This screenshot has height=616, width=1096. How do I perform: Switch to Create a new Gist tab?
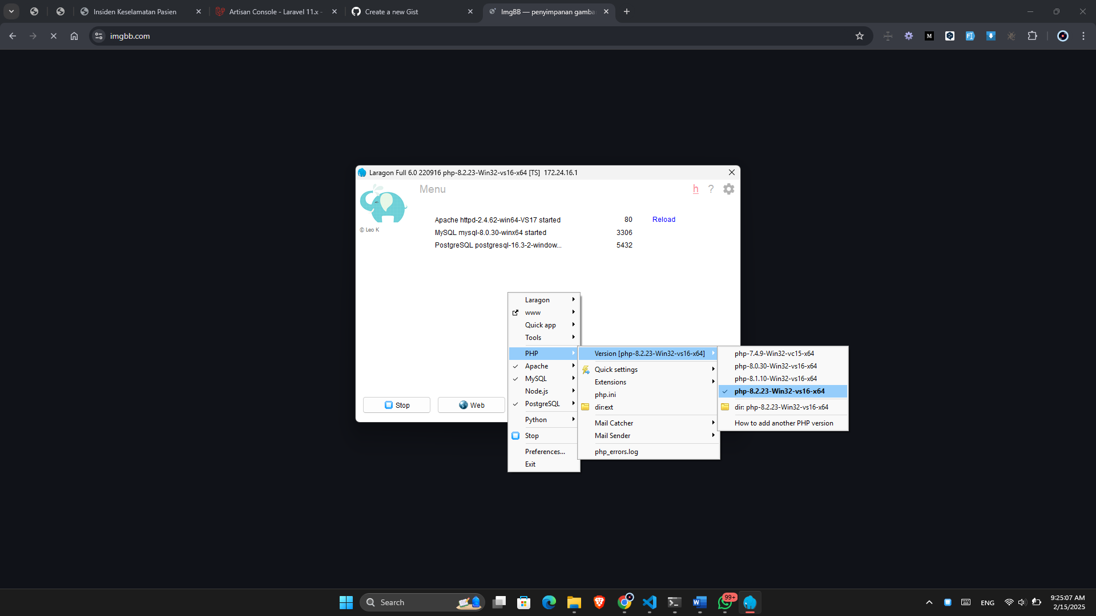coord(412,11)
